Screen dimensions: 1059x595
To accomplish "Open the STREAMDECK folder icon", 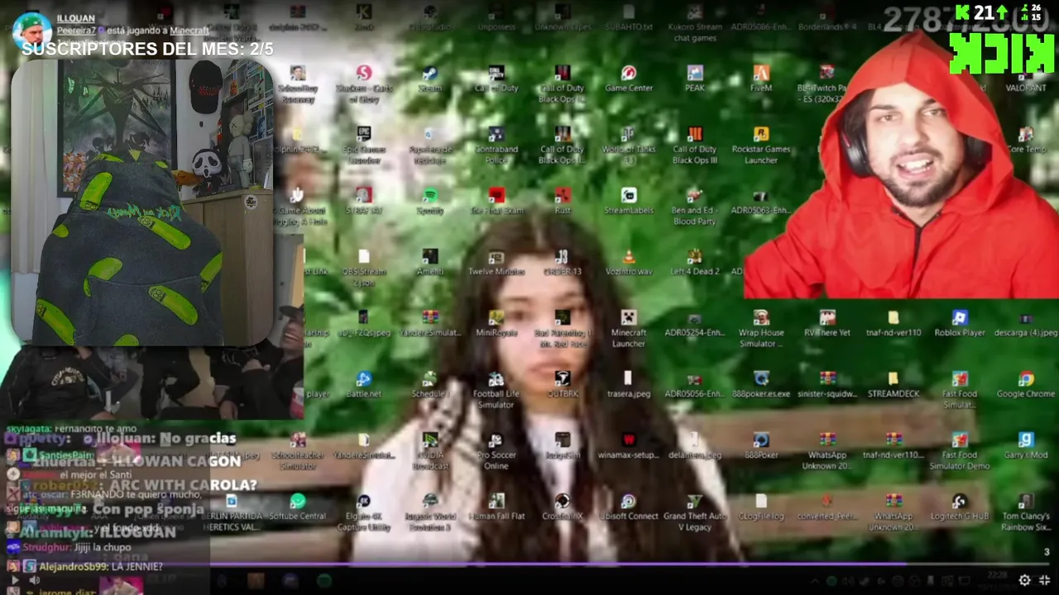I will (x=894, y=384).
